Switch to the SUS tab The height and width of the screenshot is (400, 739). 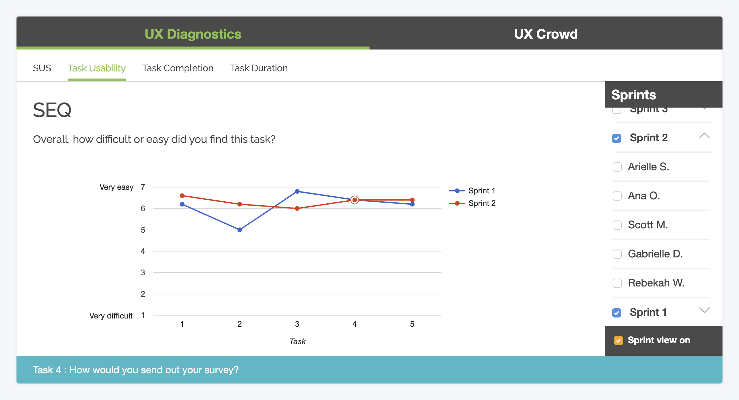pyautogui.click(x=42, y=68)
